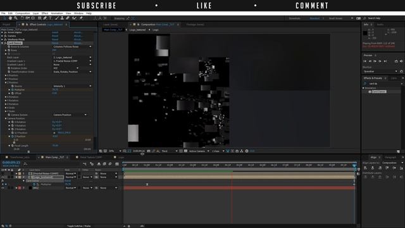Open viewer magnification 39% dropdown
Viewport: 405px width, 228px height.
coord(115,151)
